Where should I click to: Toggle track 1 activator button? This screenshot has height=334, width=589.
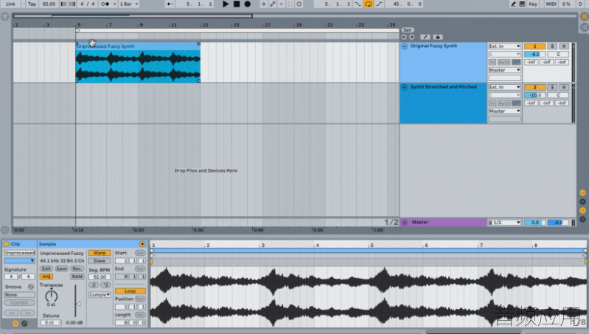pos(535,46)
